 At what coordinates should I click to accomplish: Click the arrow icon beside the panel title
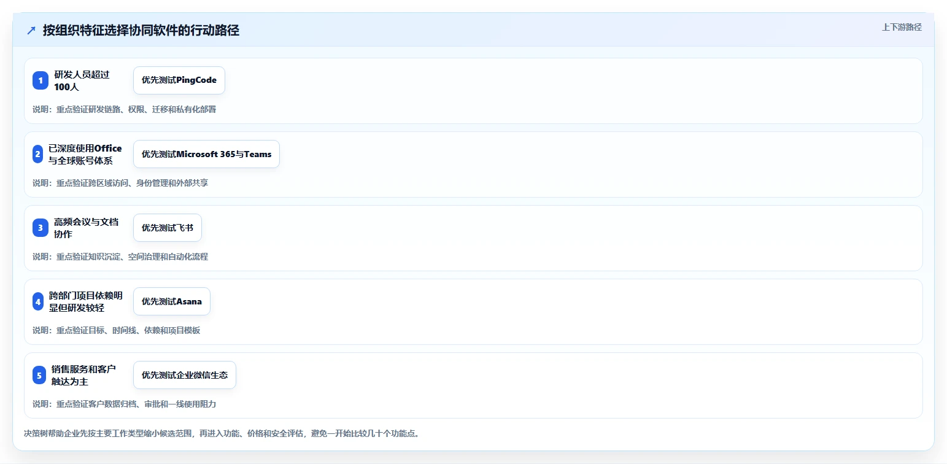tap(31, 31)
